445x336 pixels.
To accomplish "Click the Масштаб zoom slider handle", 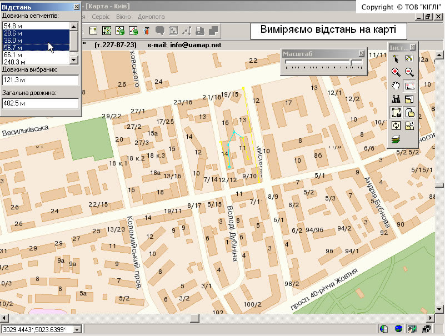I will [x=352, y=62].
